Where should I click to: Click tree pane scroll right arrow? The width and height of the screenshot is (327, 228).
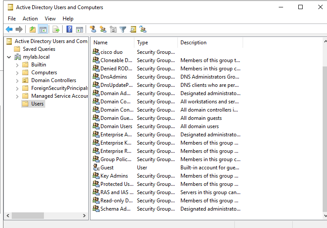(84, 215)
